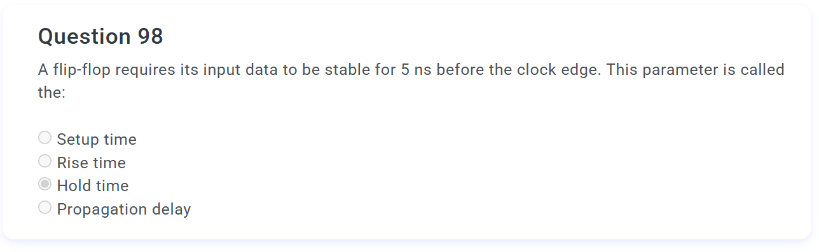Click the "Hold time" answer label
The image size is (819, 252).
(93, 185)
